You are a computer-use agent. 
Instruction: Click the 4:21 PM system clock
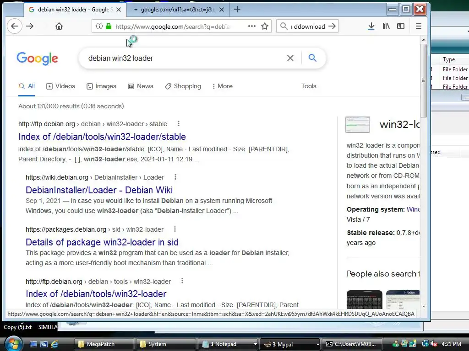click(451, 344)
